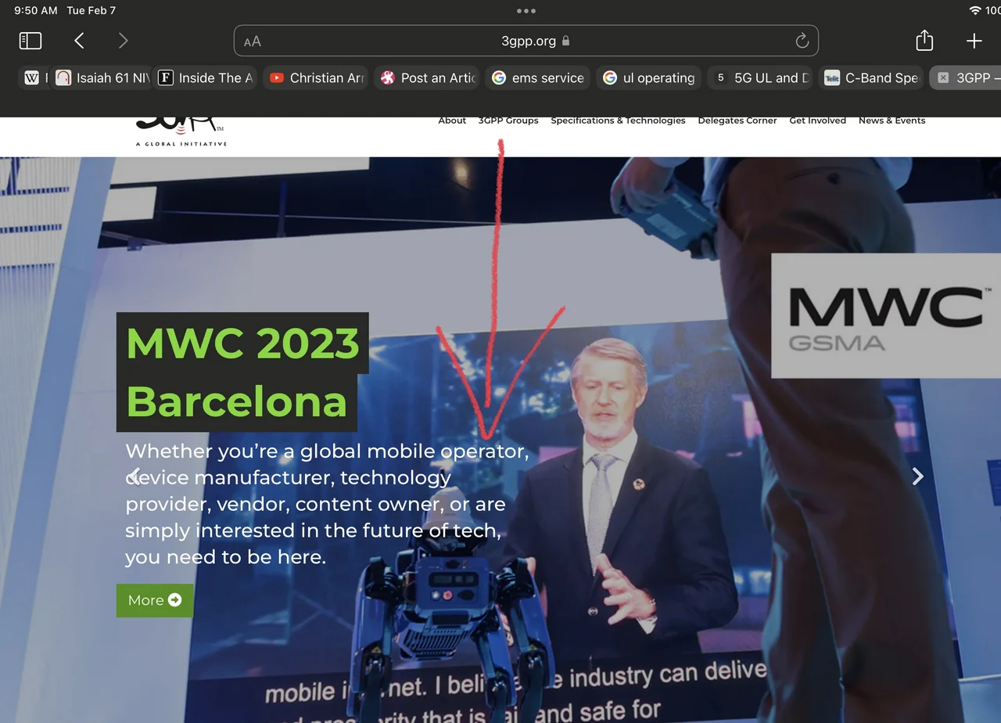The image size is (1001, 723).
Task: Open the AA reader view menu
Action: (x=252, y=41)
